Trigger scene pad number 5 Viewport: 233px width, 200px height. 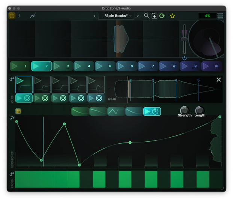click(105, 66)
